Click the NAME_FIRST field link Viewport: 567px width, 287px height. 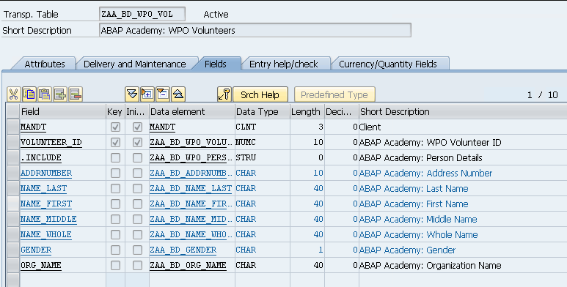[x=46, y=204]
